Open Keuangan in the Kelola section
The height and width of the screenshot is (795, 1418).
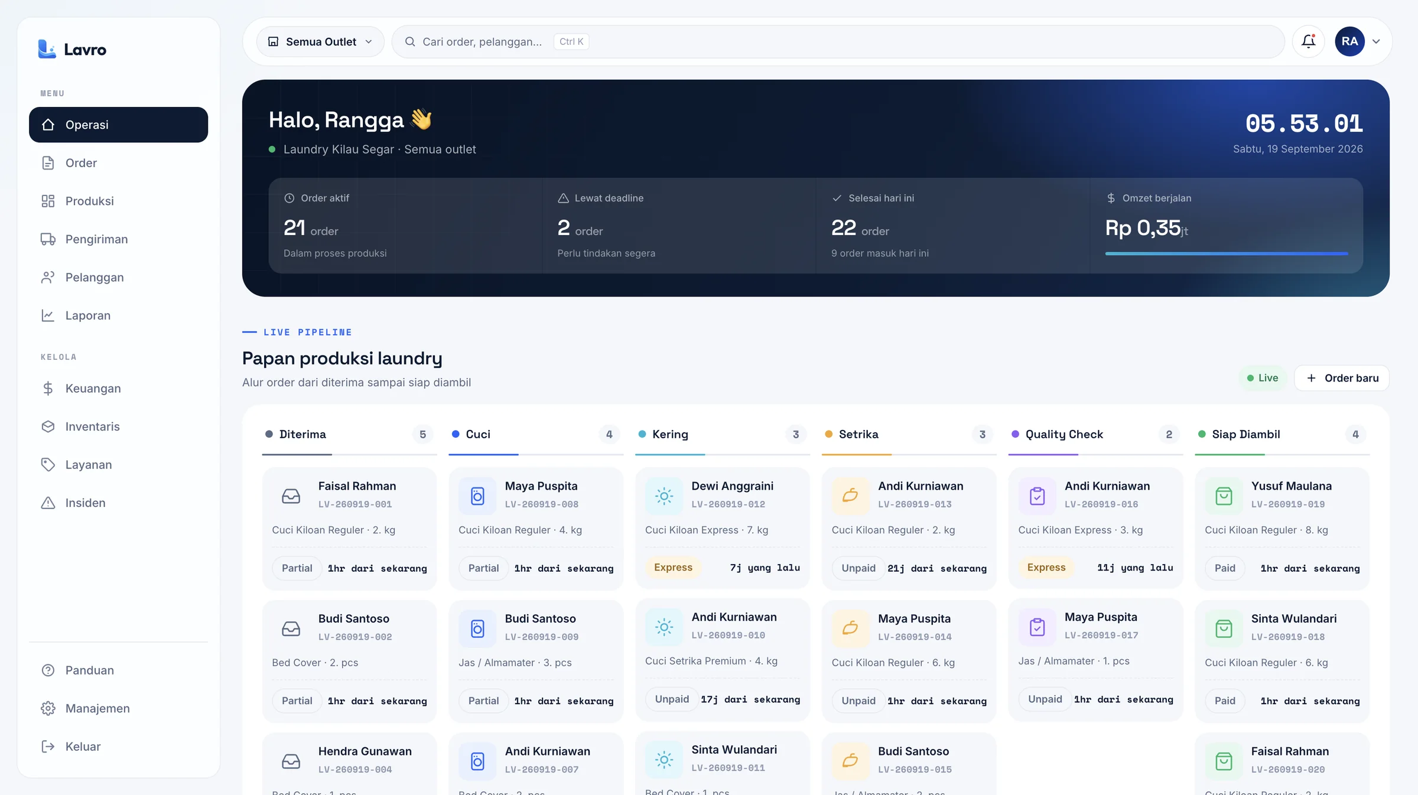click(118, 388)
